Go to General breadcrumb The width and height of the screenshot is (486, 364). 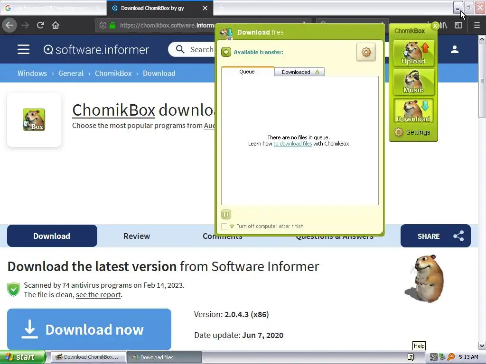point(71,73)
